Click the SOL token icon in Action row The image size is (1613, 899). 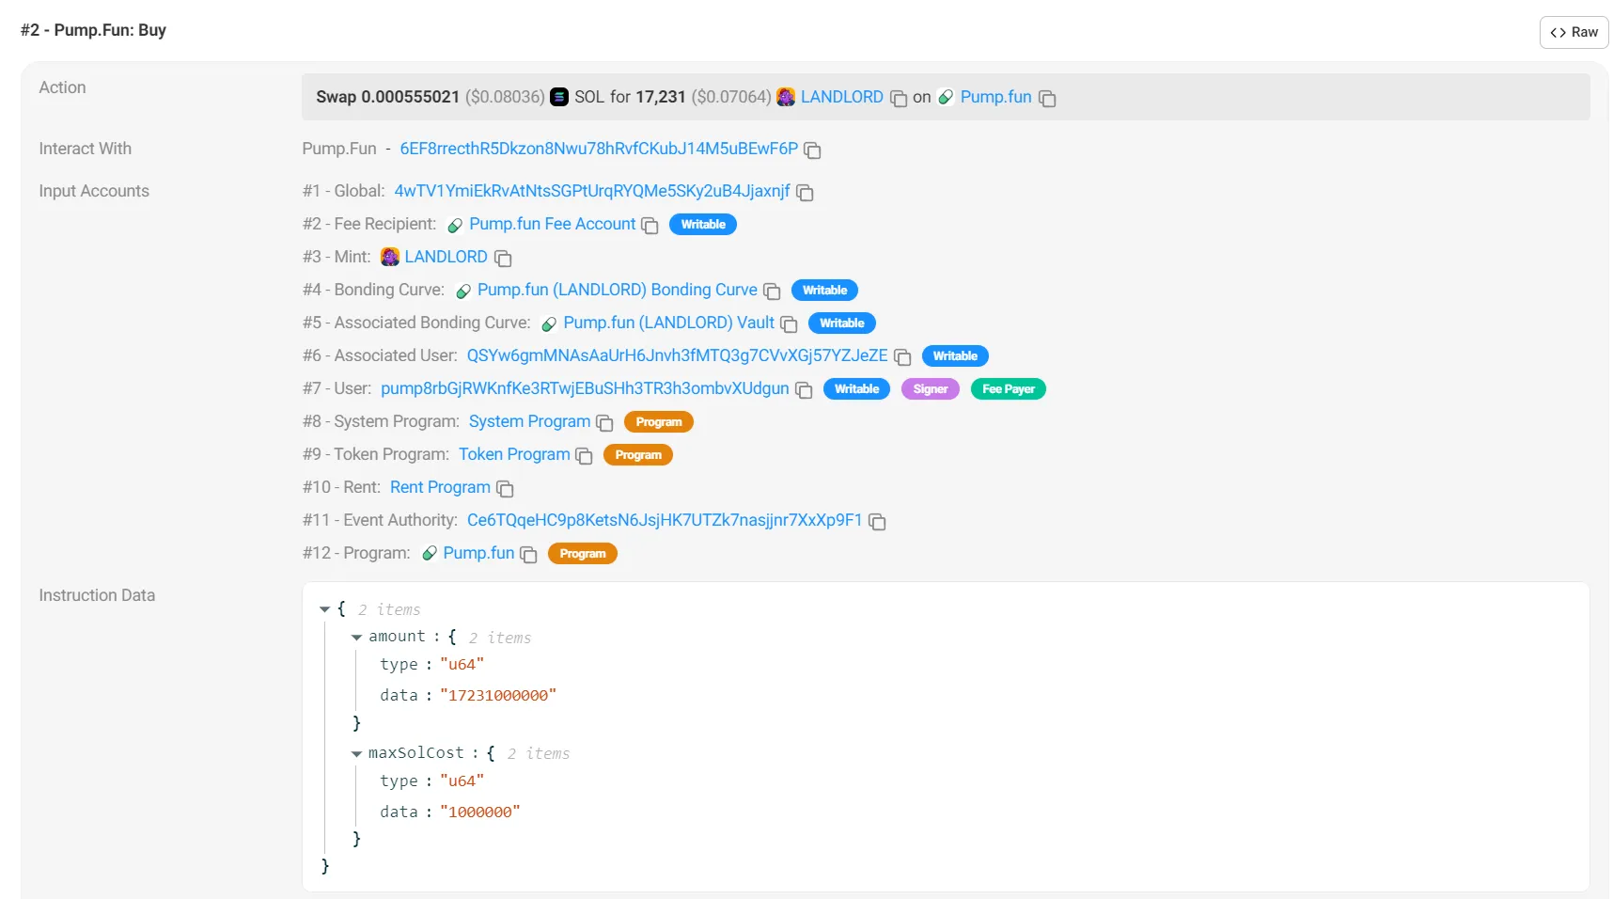pyautogui.click(x=559, y=97)
